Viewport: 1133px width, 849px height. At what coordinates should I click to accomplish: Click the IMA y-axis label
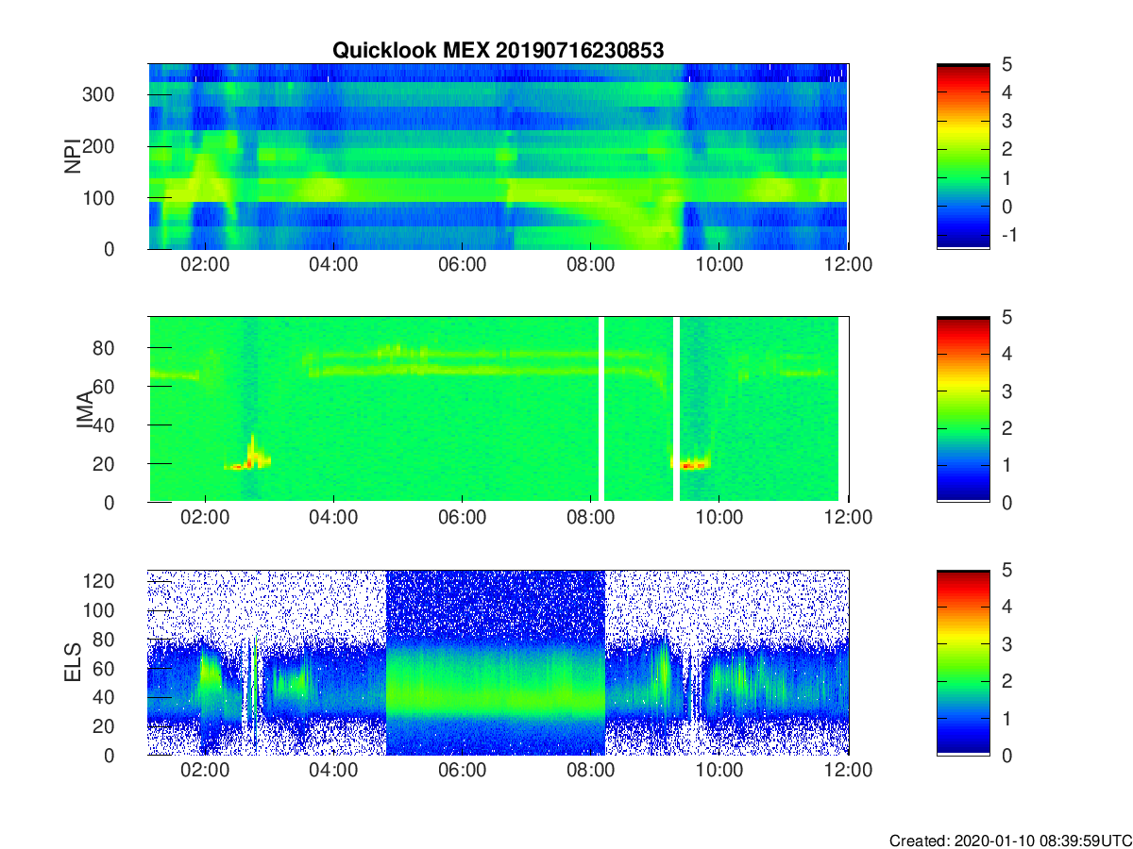pyautogui.click(x=85, y=410)
